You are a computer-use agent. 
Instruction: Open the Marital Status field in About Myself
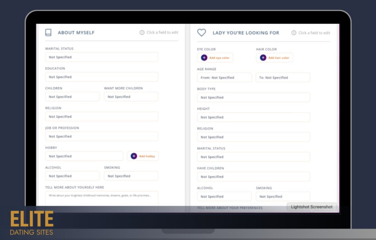click(x=102, y=57)
